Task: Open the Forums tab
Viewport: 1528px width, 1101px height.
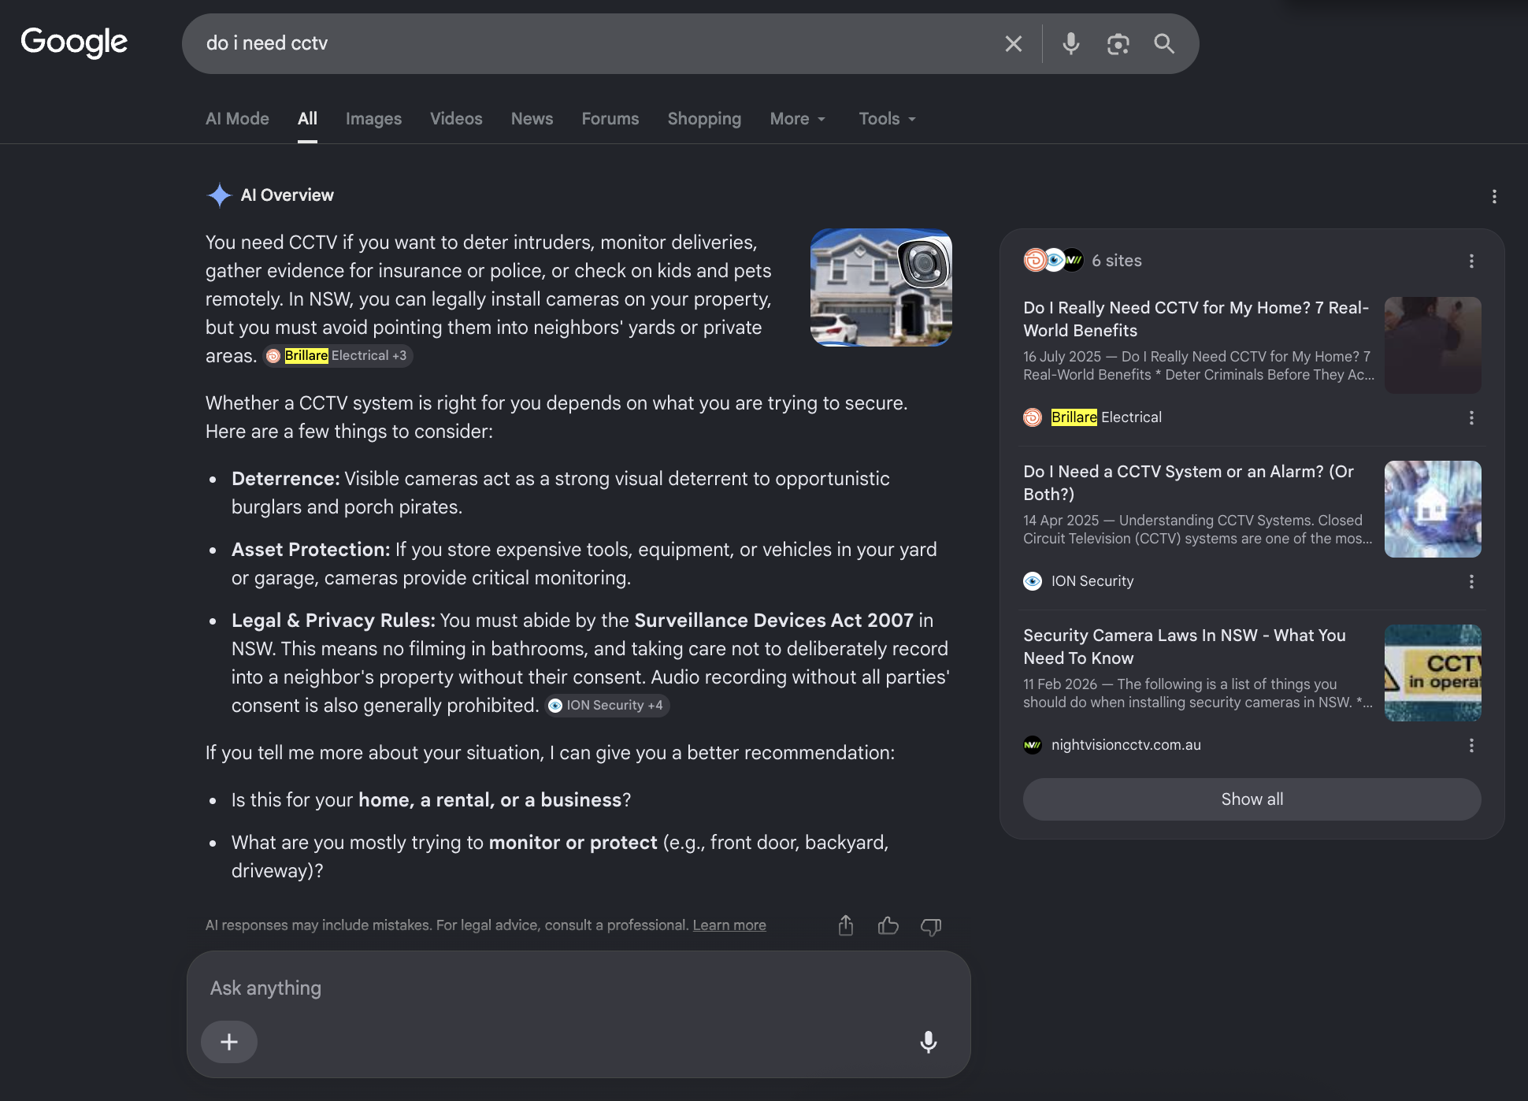Action: pos(610,119)
